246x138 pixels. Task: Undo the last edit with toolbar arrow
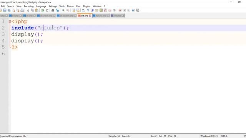43,10
